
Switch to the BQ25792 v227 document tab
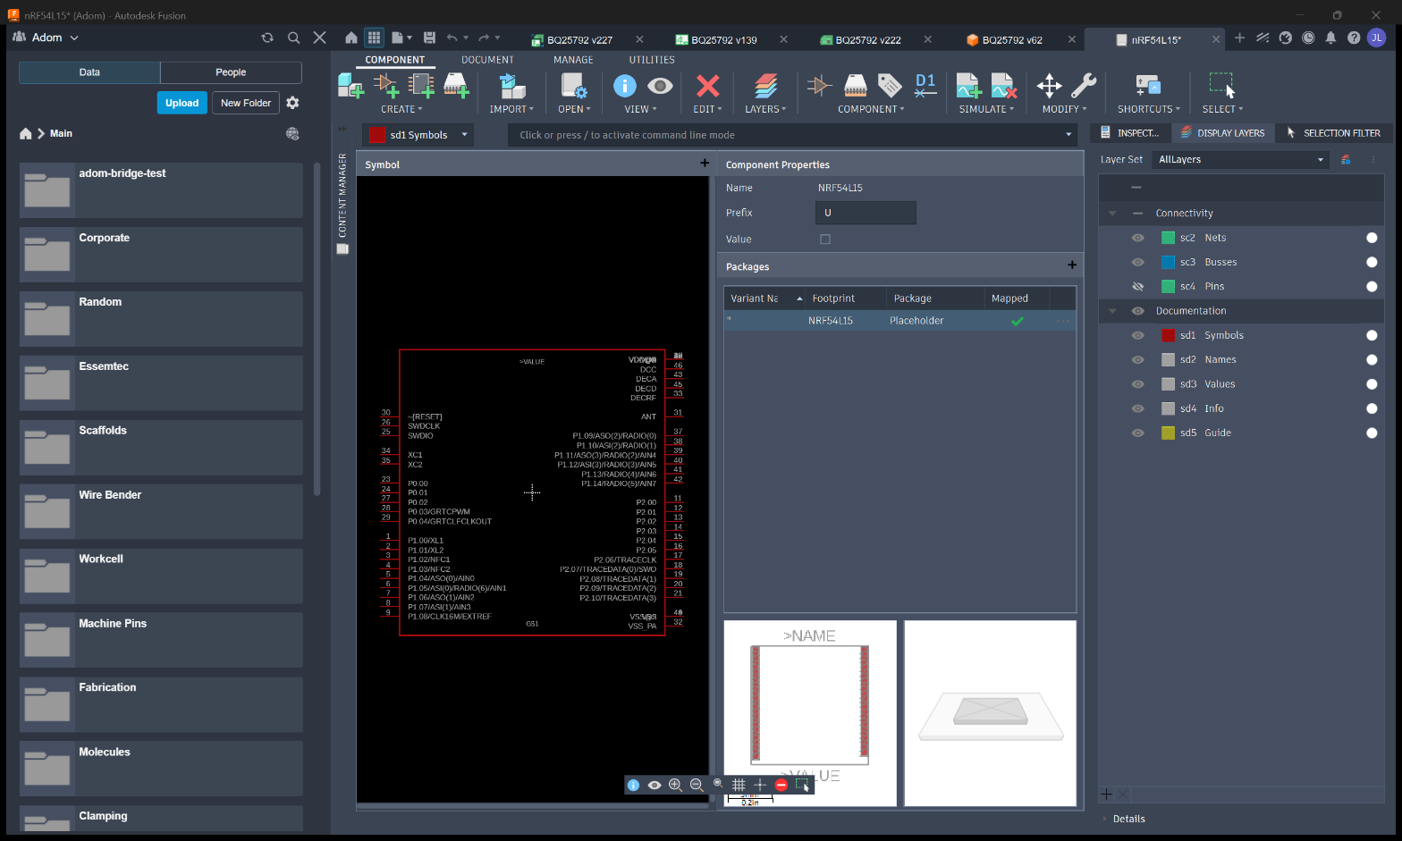(579, 40)
